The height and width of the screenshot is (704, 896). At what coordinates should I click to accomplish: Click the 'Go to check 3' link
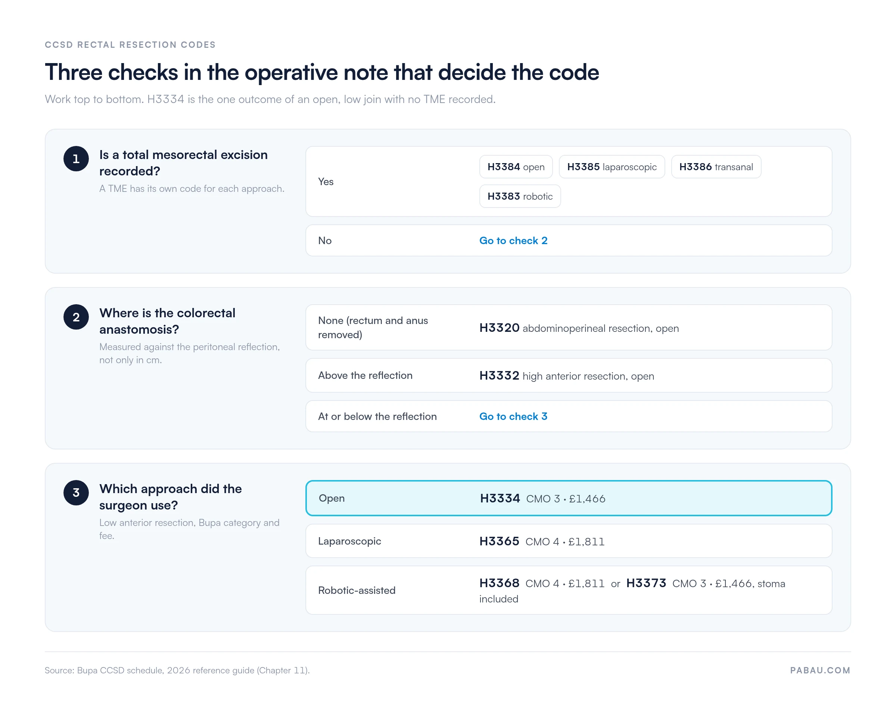513,416
